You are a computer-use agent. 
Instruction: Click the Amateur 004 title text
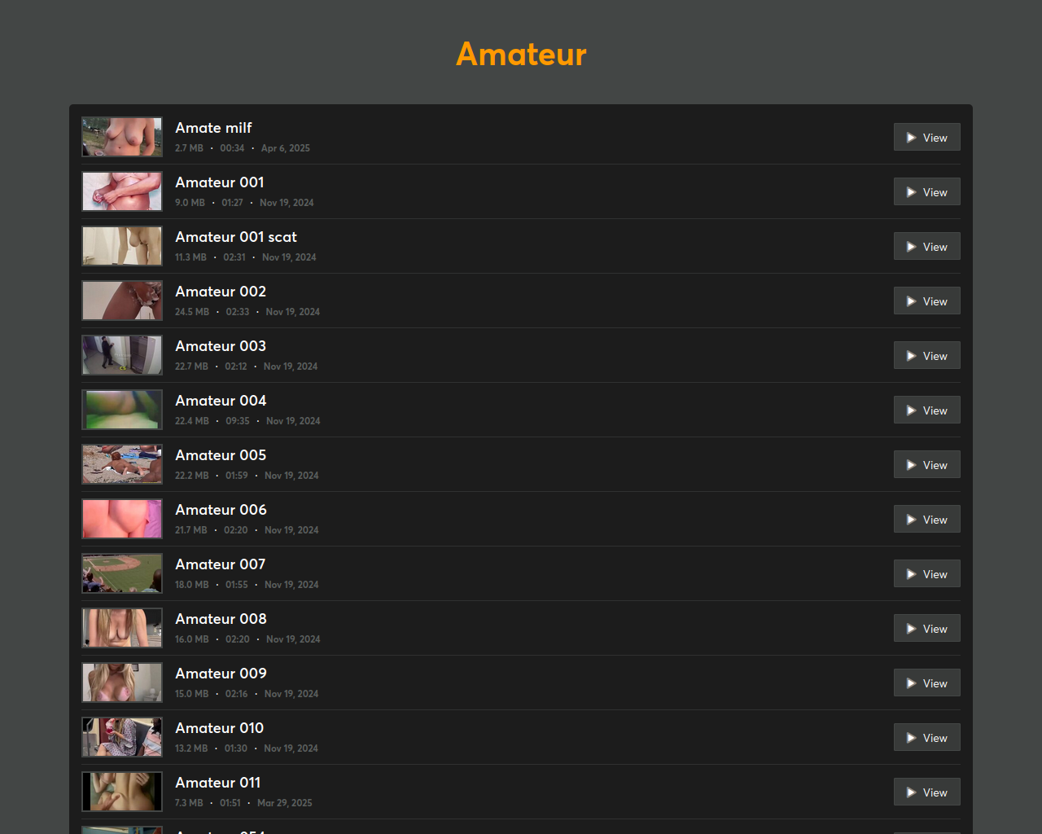tap(221, 401)
